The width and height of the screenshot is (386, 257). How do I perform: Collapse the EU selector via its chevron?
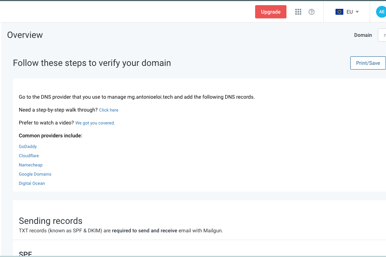pyautogui.click(x=357, y=11)
